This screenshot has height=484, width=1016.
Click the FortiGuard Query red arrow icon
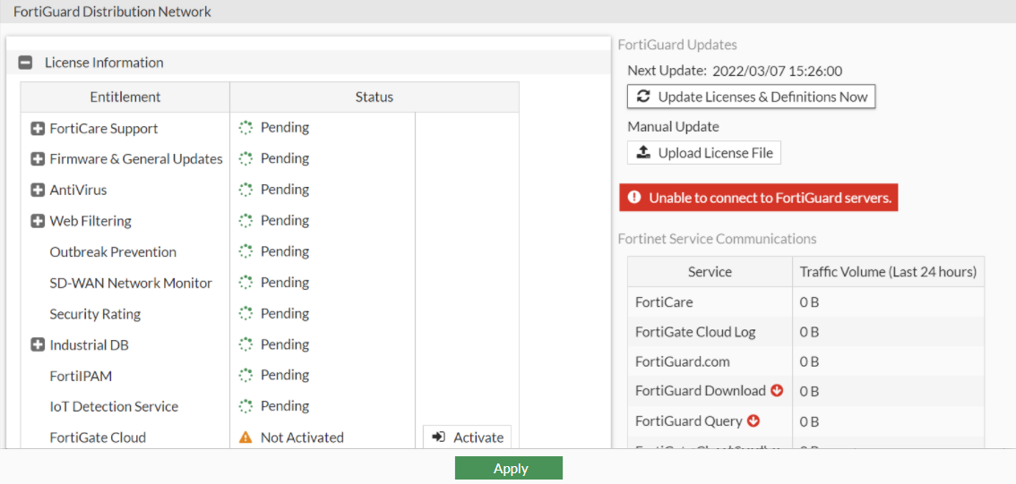(x=753, y=420)
